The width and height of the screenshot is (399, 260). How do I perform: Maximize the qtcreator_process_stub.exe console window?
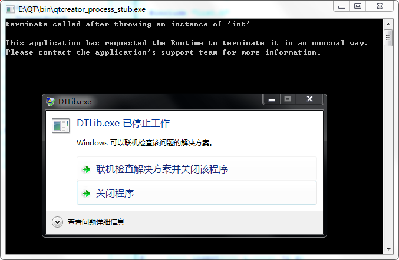point(358,6)
